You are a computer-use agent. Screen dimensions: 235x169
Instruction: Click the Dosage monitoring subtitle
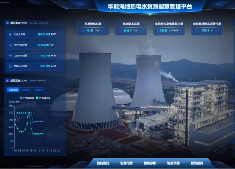39,23
